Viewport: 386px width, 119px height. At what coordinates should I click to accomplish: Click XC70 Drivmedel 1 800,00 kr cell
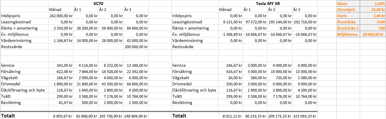pos(61,84)
